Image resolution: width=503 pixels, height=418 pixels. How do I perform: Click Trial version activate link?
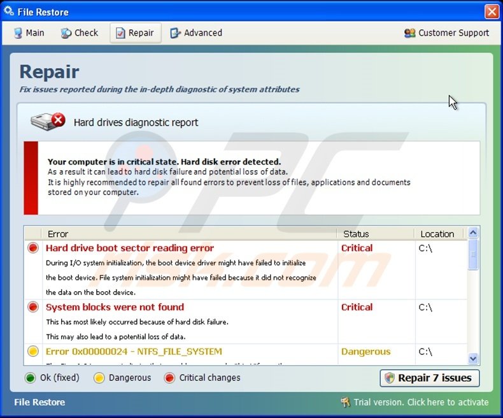pos(421,402)
